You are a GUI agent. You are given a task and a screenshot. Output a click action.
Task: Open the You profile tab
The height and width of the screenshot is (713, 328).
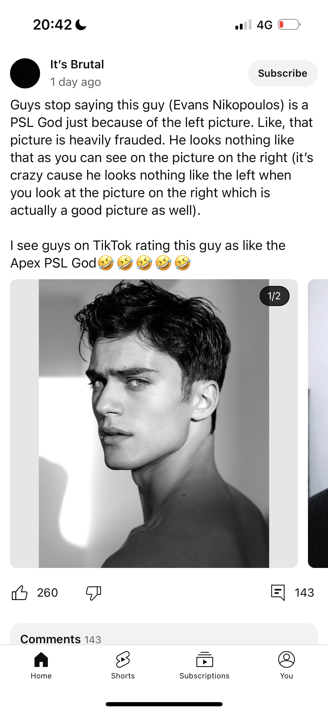click(287, 665)
